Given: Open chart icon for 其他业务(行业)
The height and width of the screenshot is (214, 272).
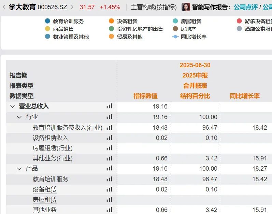Looking at the screenshot, I should (x=110, y=158).
